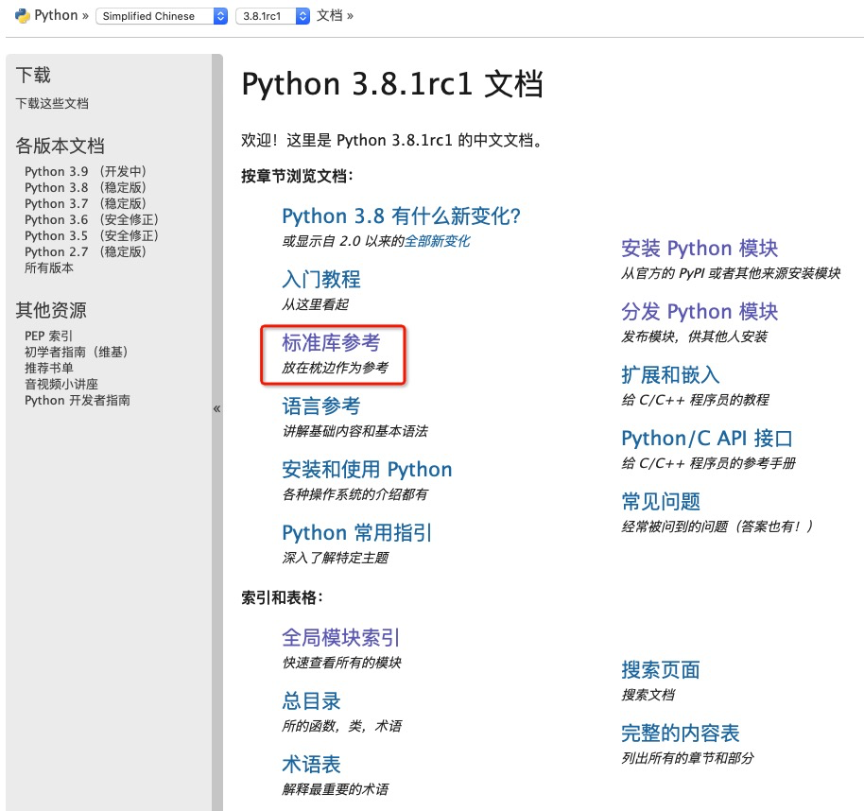864x811 pixels.
Task: Click the 解释最重要的术语 description
Action: [x=335, y=789]
